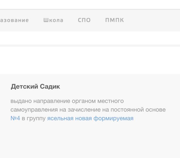
Task: Click the words в группу
Action: [34, 118]
